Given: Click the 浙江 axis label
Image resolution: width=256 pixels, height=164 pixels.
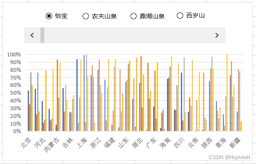Looking at the screenshot, I should pos(96,143).
